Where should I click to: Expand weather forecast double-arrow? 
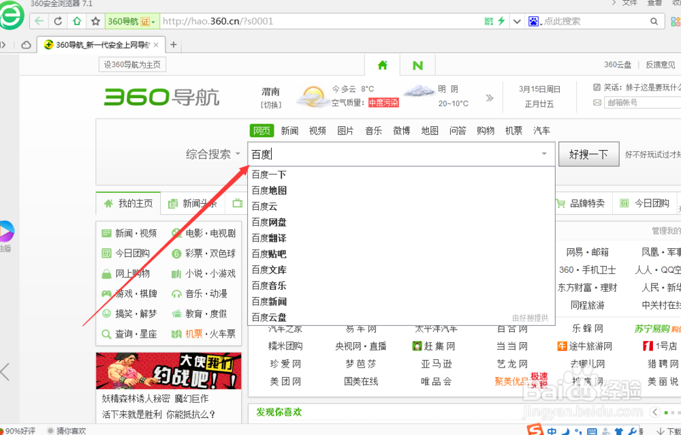(490, 98)
